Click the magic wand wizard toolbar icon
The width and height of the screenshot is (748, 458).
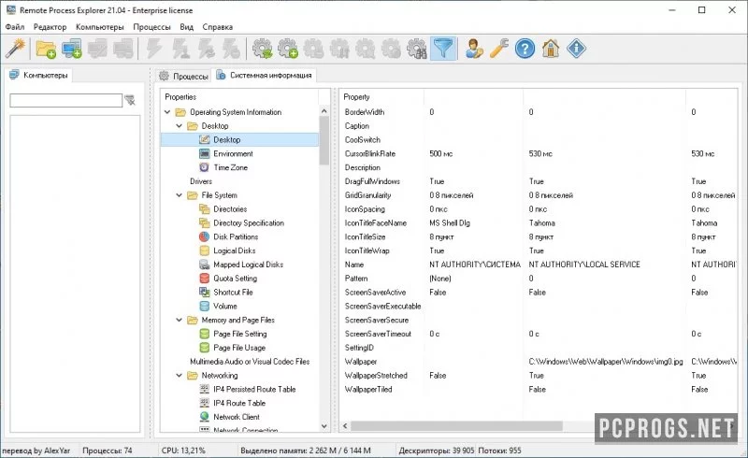point(15,49)
